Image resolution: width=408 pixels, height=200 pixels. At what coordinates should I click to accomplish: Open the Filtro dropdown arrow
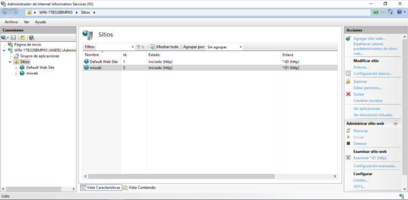tap(133, 47)
